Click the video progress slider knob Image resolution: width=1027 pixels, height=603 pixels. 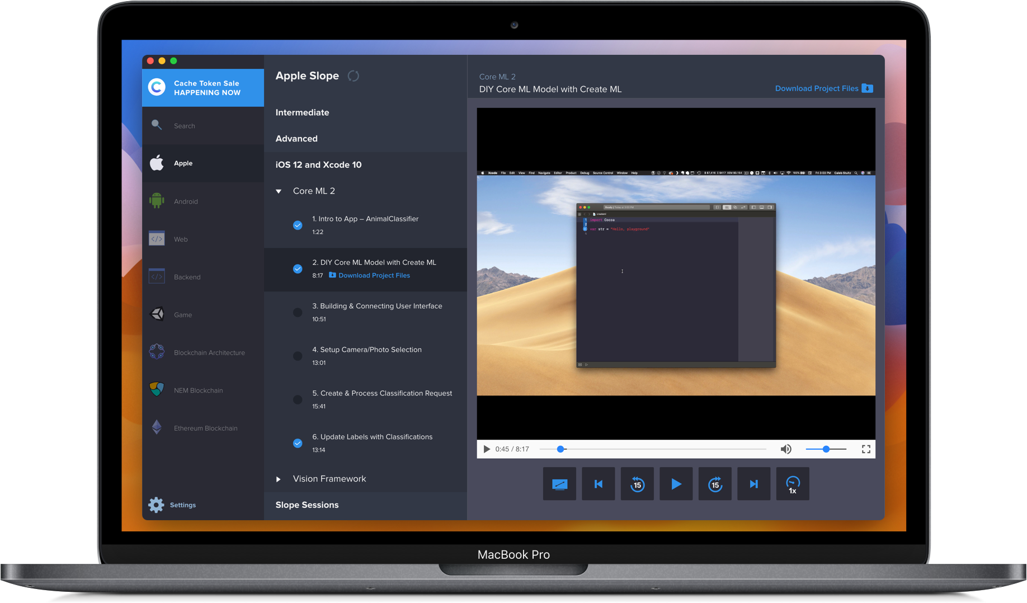[561, 449]
